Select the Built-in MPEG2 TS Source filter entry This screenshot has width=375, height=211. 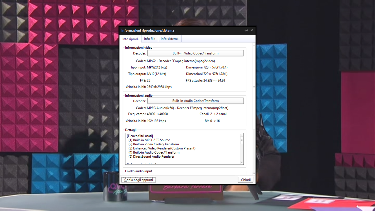pyautogui.click(x=149, y=140)
